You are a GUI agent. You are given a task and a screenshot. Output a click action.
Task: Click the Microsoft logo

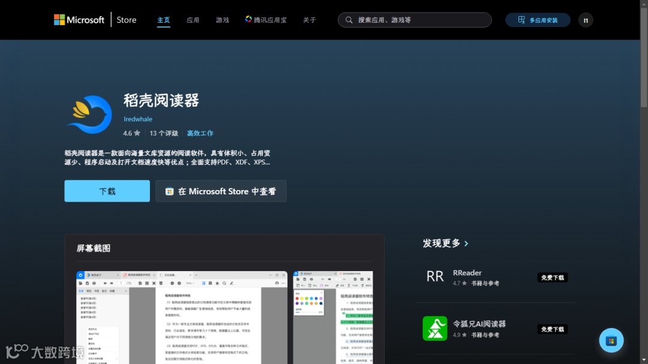click(x=79, y=20)
